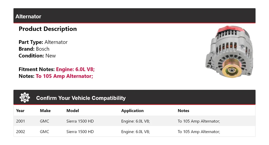Click the Model column header

[x=73, y=111]
